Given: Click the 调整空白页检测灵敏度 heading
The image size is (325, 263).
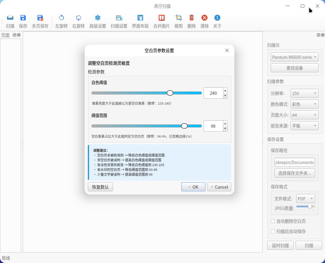Looking at the screenshot, I should pos(109,63).
